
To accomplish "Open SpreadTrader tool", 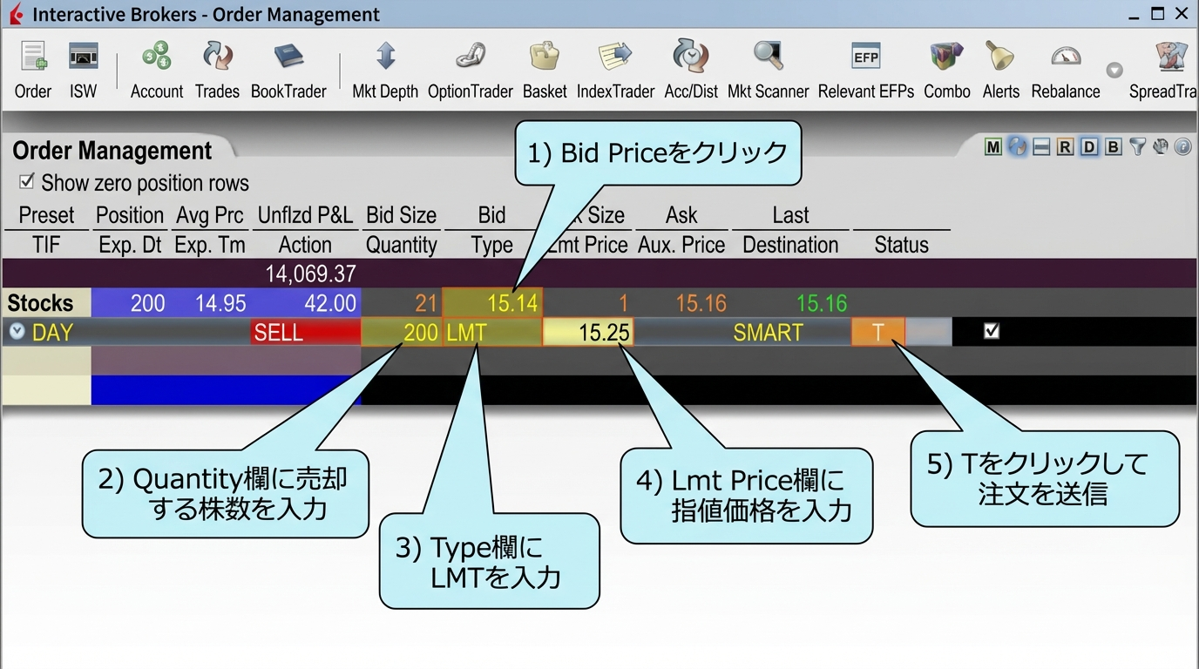I will coord(1164,71).
